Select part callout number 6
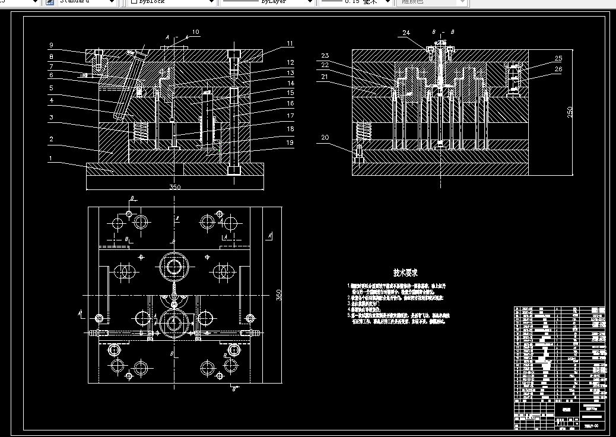Image resolution: width=616 pixels, height=437 pixels. tap(51, 75)
